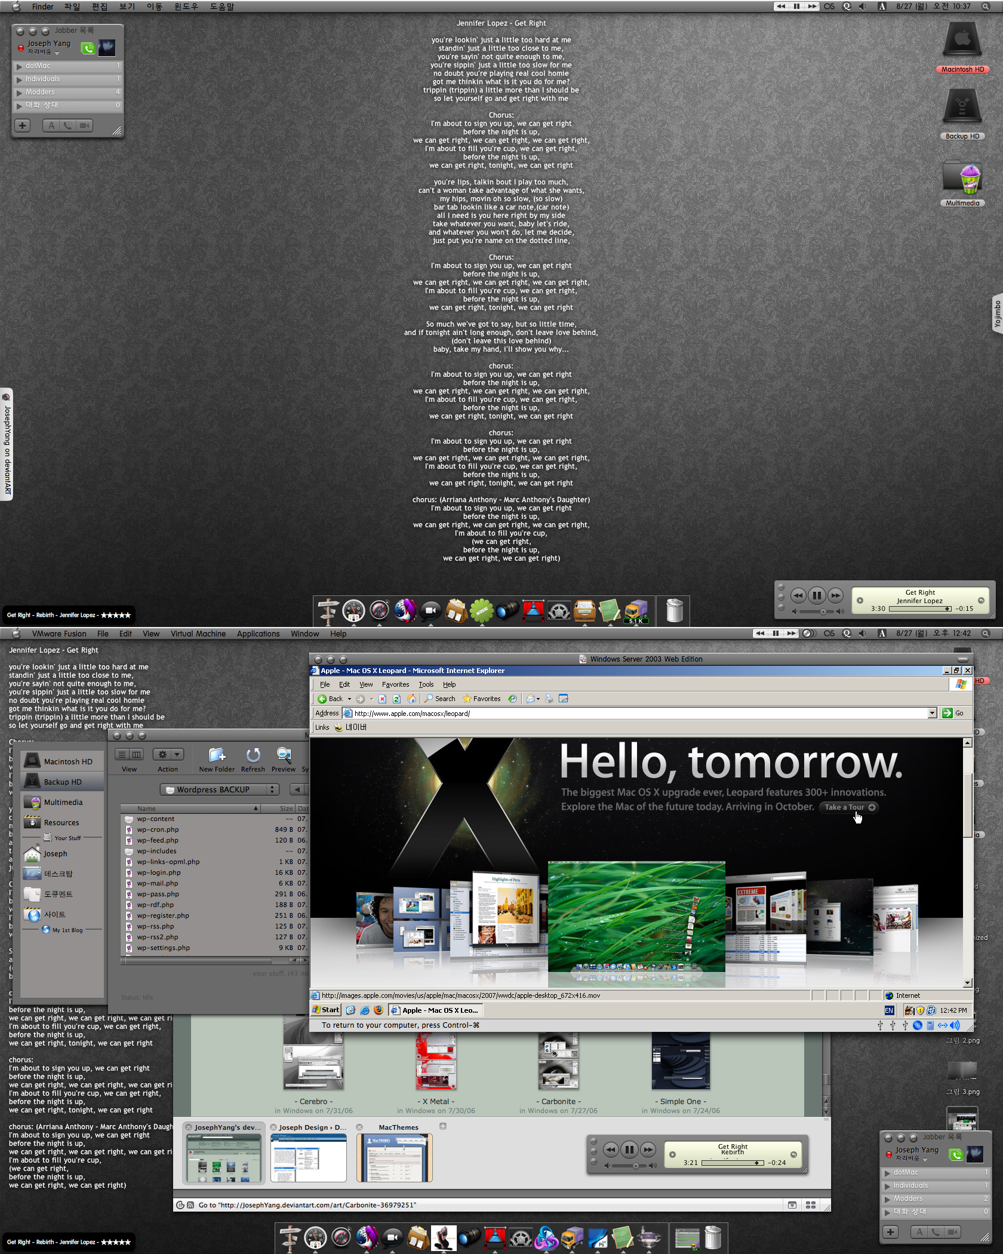1003x1254 pixels.
Task: Click the Internet Explorer Refresh page icon
Action: click(396, 699)
